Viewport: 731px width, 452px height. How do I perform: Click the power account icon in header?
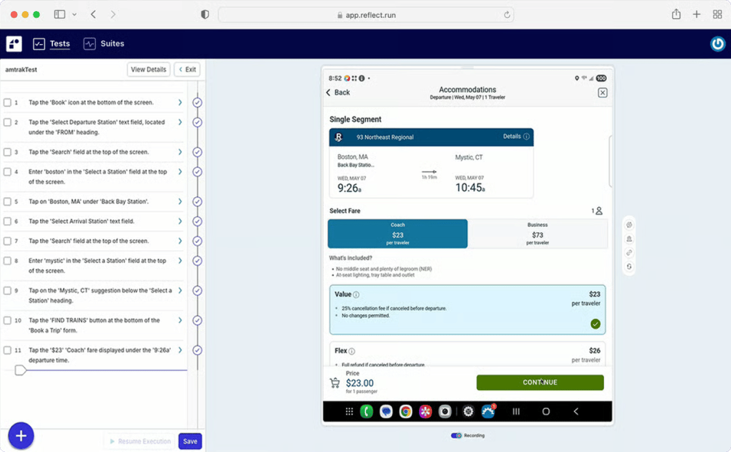point(717,44)
